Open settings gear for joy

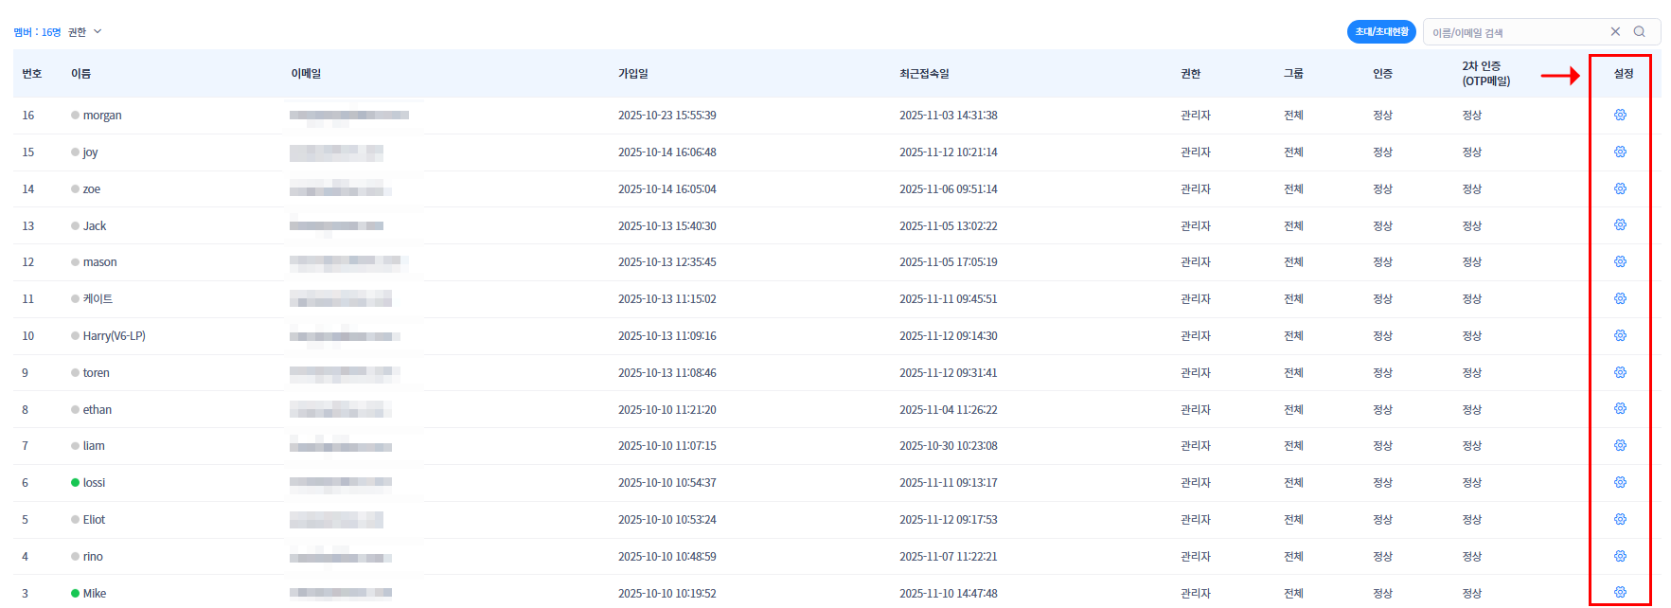(1620, 152)
